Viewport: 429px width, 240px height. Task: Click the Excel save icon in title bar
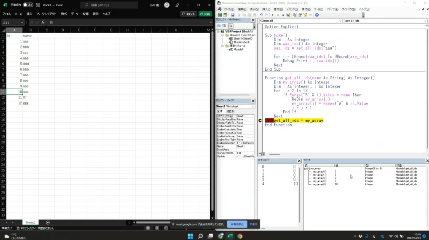point(38,5)
